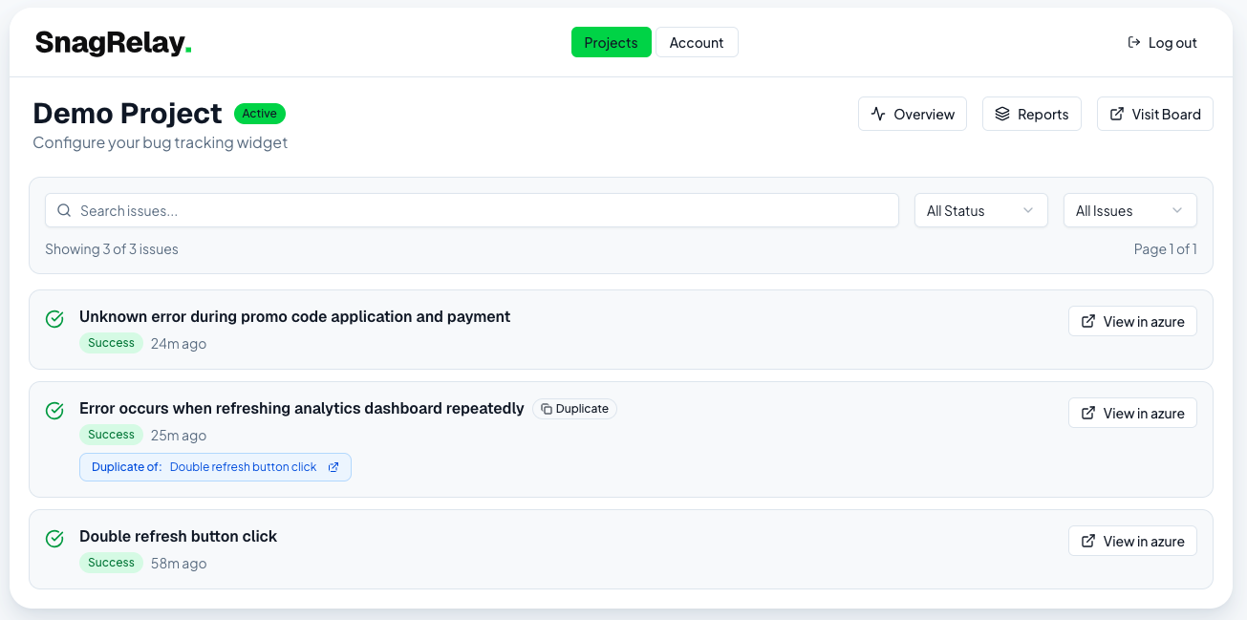Viewport: 1247px width, 620px height.
Task: Open the Double refresh button click issue
Action: (178, 536)
